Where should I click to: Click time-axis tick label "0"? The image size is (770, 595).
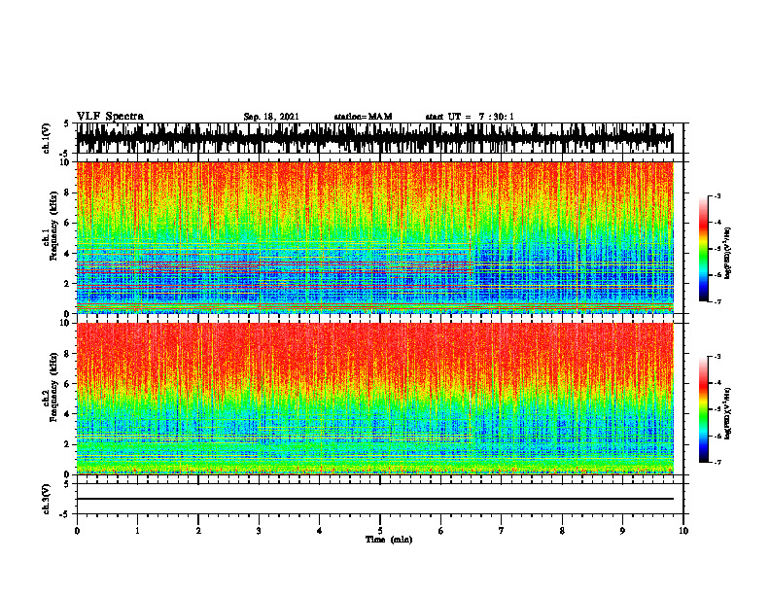[77, 531]
